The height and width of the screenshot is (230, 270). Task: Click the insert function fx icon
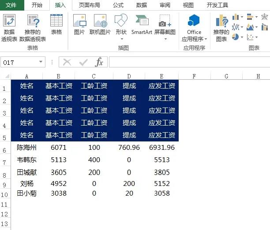tap(99, 62)
